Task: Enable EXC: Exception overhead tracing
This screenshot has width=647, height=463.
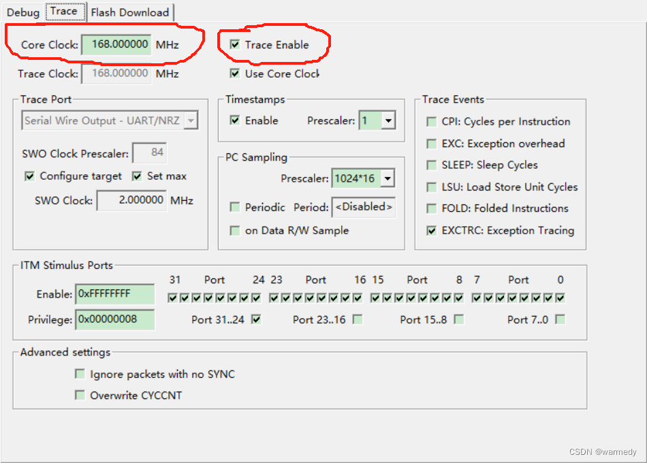Action: (x=431, y=144)
